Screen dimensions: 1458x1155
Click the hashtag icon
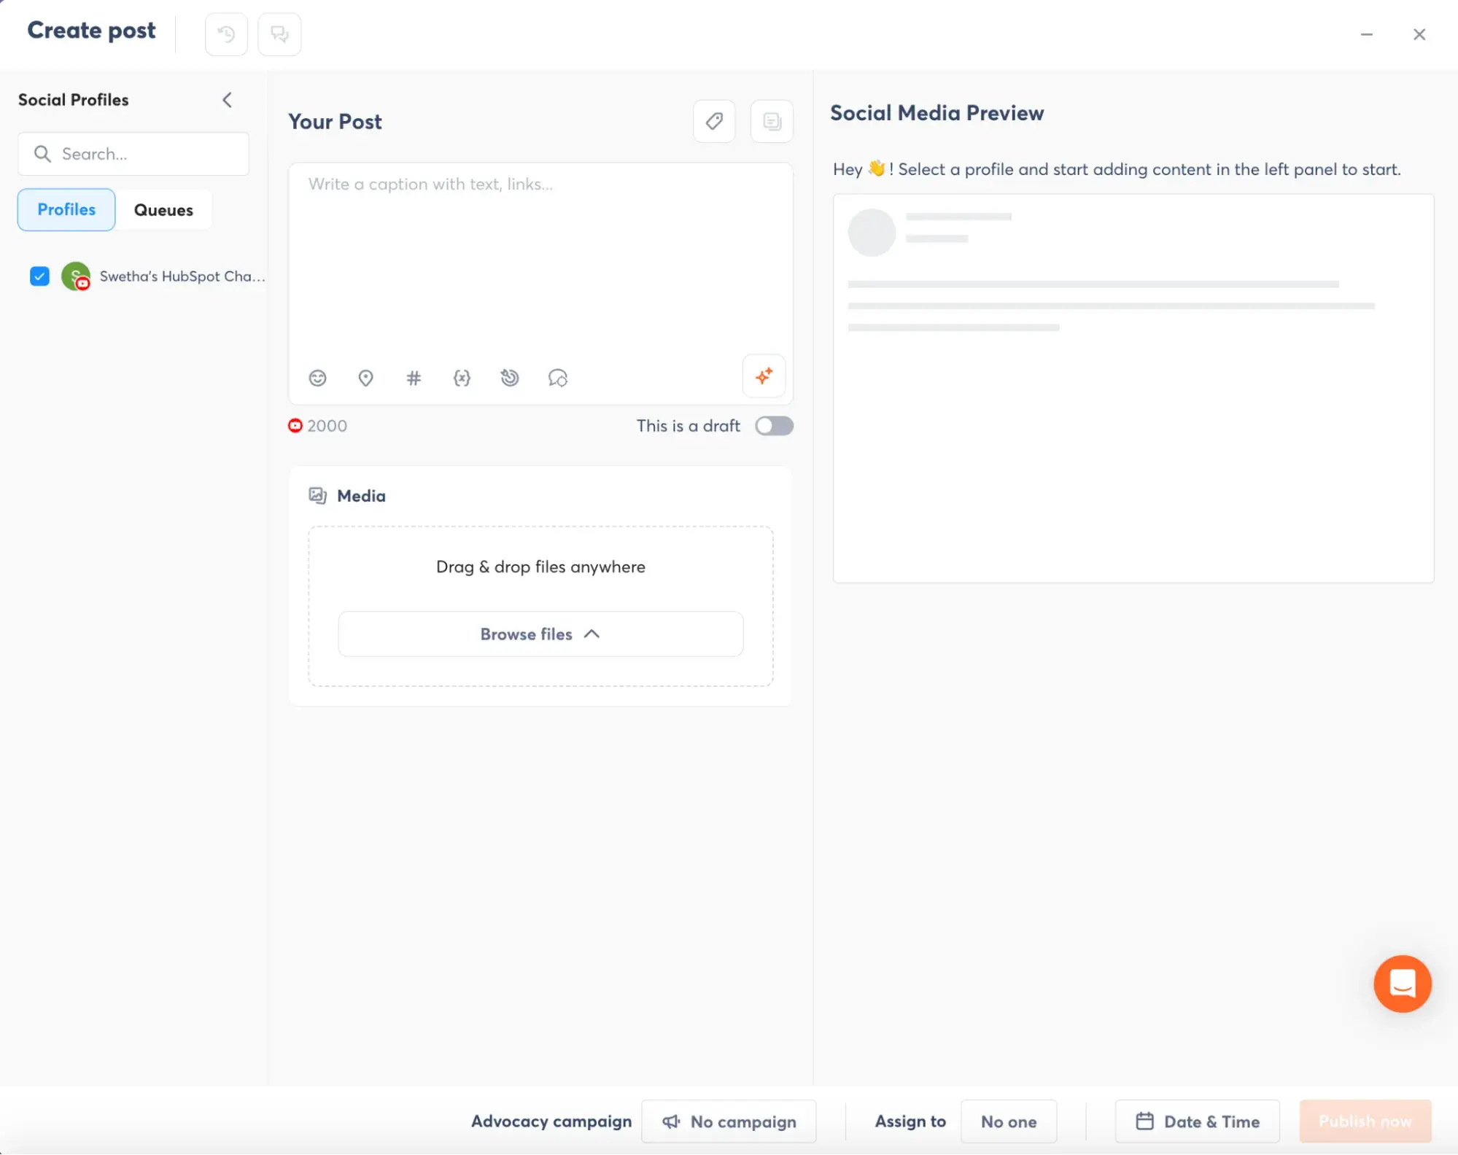coord(413,378)
